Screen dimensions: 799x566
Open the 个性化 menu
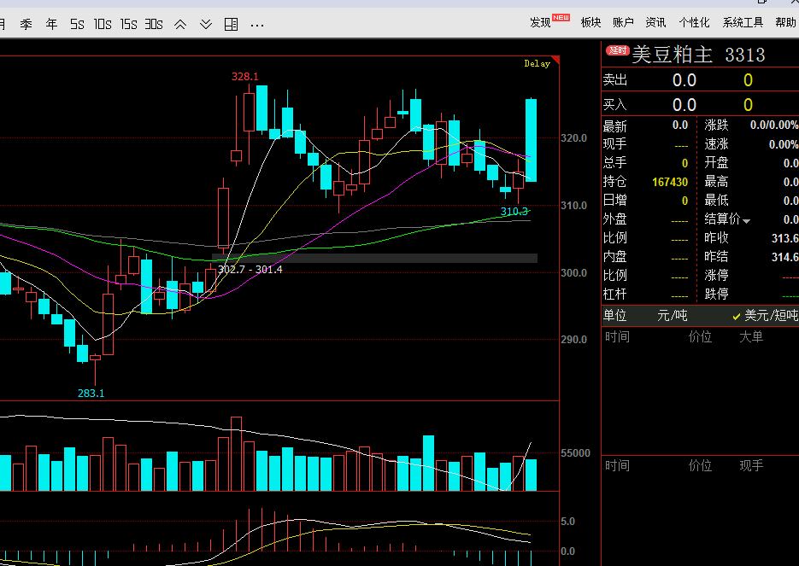694,22
